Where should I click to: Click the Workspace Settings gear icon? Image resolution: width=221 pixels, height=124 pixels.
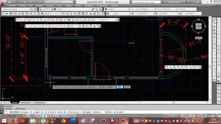(31, 9)
